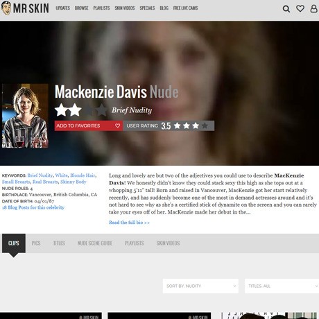The image size is (319, 319).
Task: Rate with first user rating star
Action: click(177, 126)
